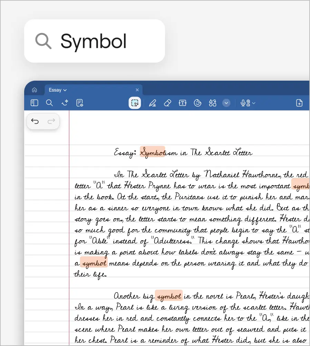
Task: Expand more tools round chevron button
Action: coord(226,103)
